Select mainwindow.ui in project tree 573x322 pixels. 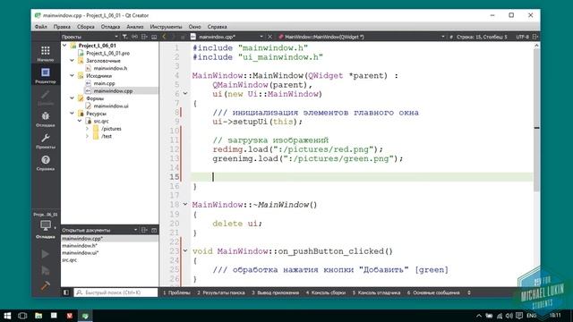click(111, 106)
